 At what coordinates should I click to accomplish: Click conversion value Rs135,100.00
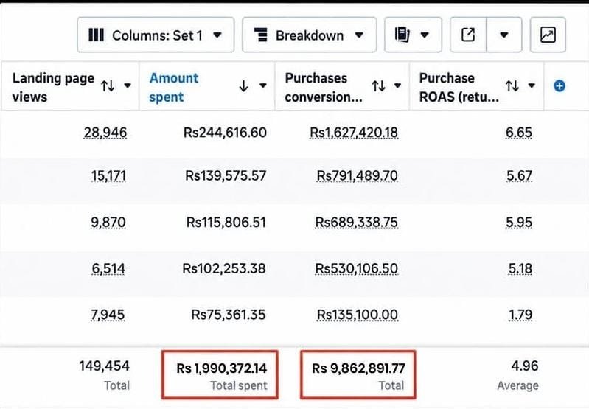358,315
